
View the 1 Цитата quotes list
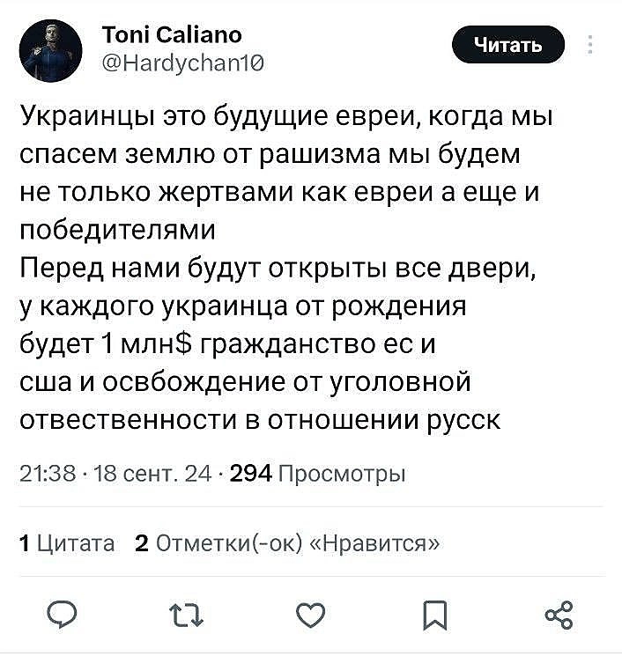67,543
